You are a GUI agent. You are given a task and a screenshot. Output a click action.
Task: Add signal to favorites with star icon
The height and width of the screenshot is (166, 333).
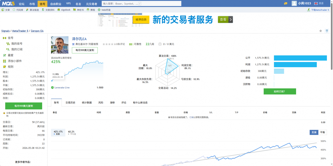[x=321, y=31]
